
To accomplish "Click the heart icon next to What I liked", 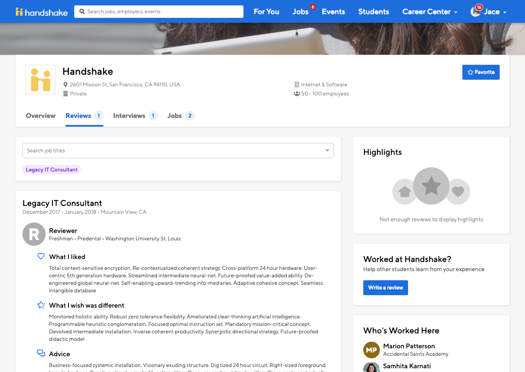I will (x=41, y=256).
